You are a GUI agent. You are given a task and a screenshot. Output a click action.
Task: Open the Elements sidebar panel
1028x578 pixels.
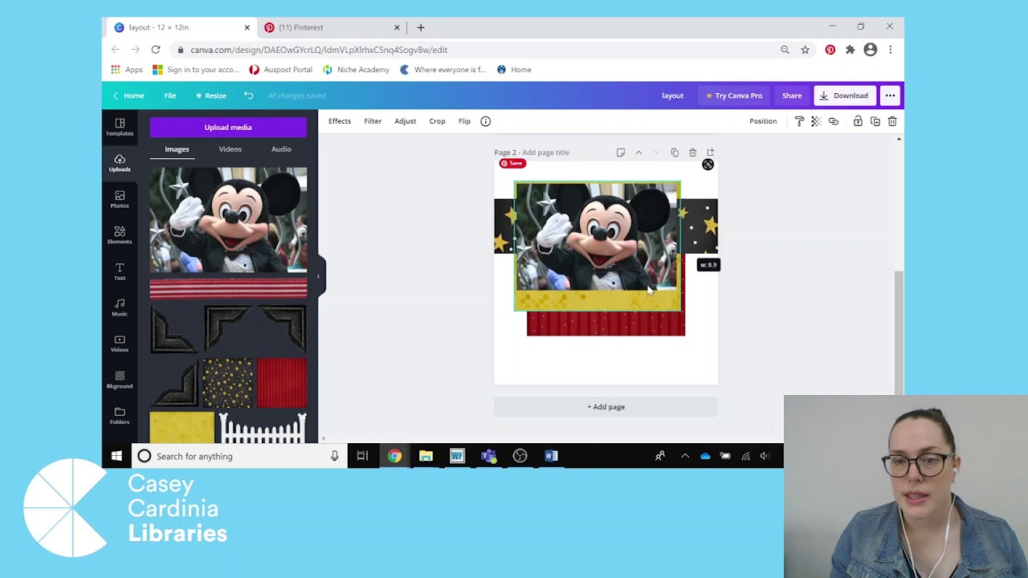point(120,235)
